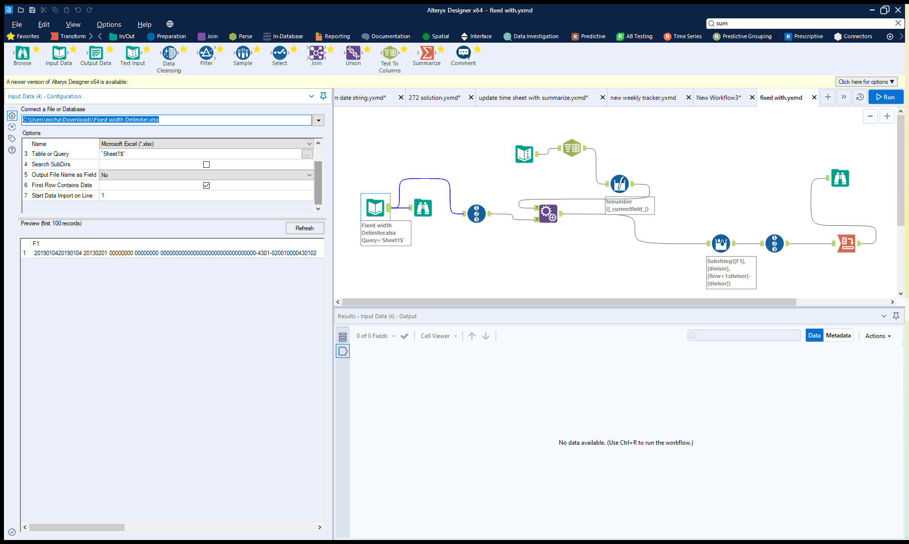Click the Comment tool icon
The width and height of the screenshot is (909, 544).
coord(463,53)
